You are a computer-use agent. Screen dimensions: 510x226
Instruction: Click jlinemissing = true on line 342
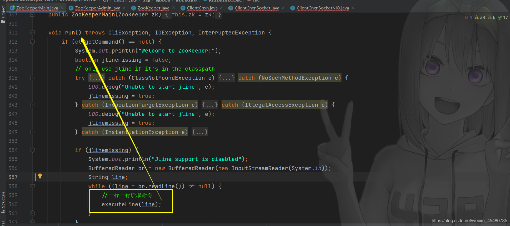(122, 96)
